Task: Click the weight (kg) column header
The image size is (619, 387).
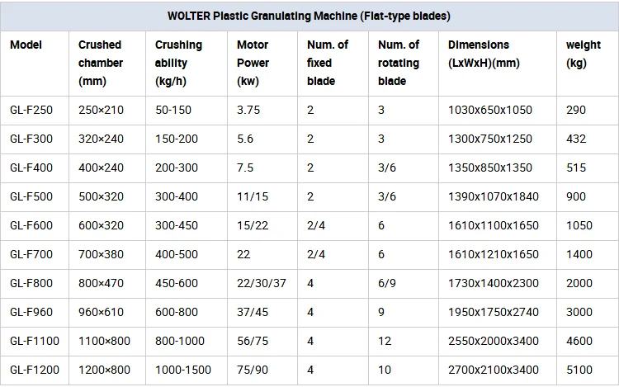Action: click(584, 54)
